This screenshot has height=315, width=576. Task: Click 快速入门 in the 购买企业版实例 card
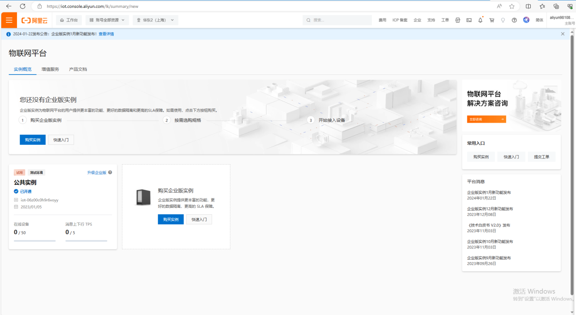(x=199, y=219)
